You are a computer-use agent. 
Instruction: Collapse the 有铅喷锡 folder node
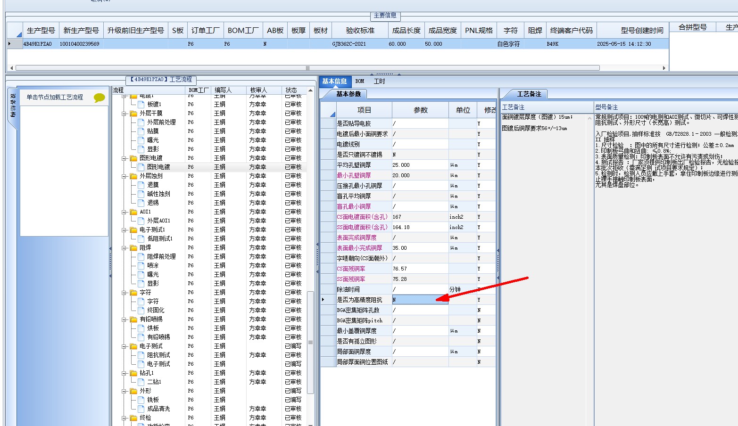click(x=124, y=319)
